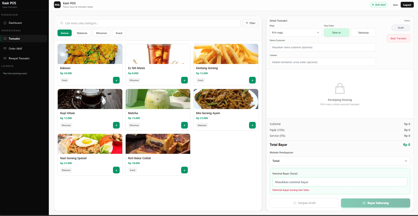The image size is (418, 216).
Task: Click the Makanan tag on Mie Goreng Ayam
Action: point(202,125)
